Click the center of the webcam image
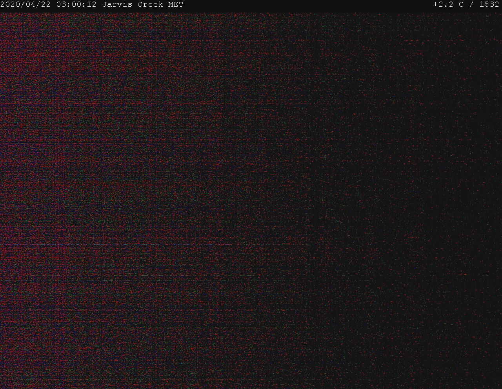 pos(251,200)
